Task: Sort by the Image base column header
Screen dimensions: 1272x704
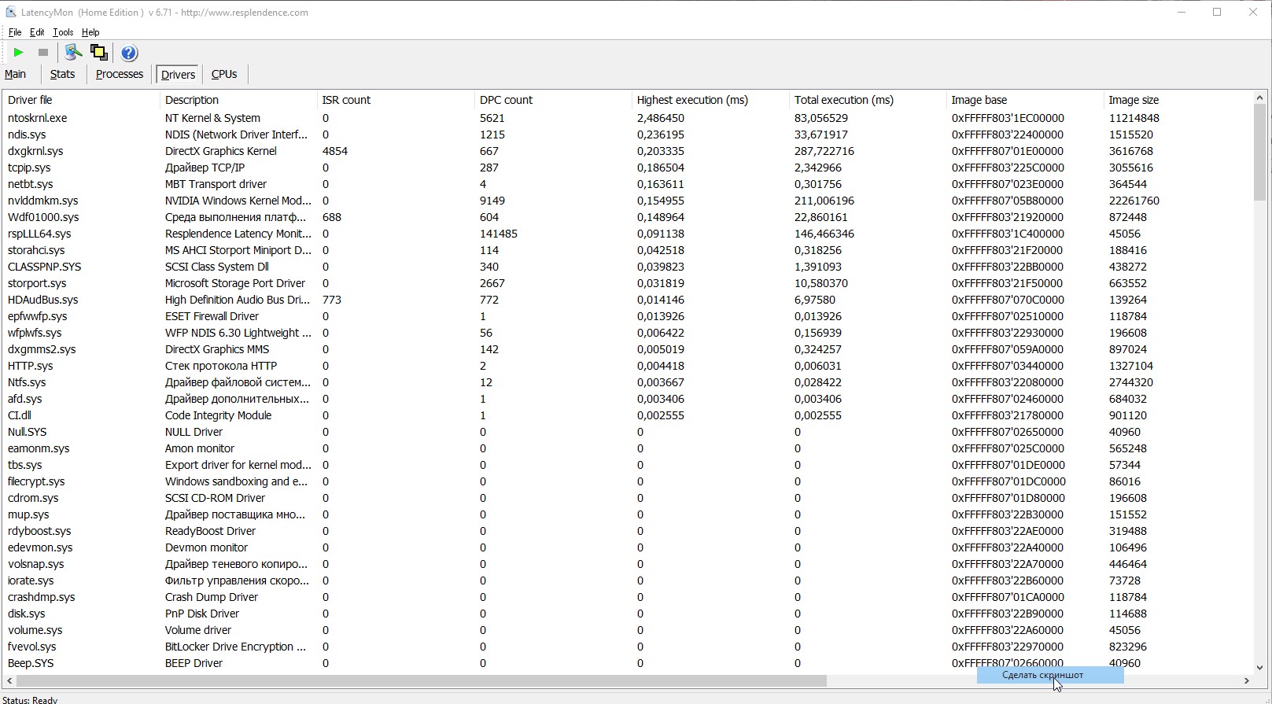Action: click(1025, 100)
